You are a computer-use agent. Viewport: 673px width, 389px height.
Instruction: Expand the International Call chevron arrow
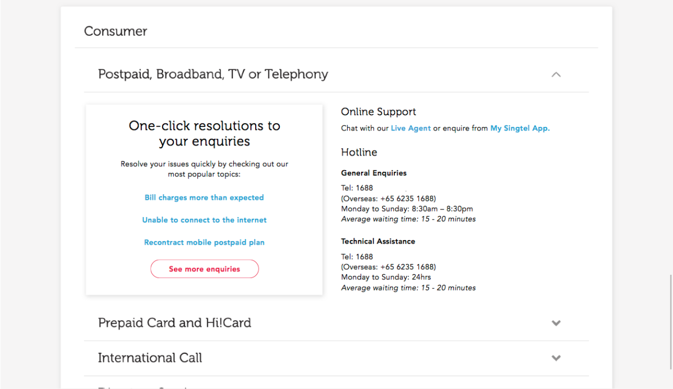(556, 358)
